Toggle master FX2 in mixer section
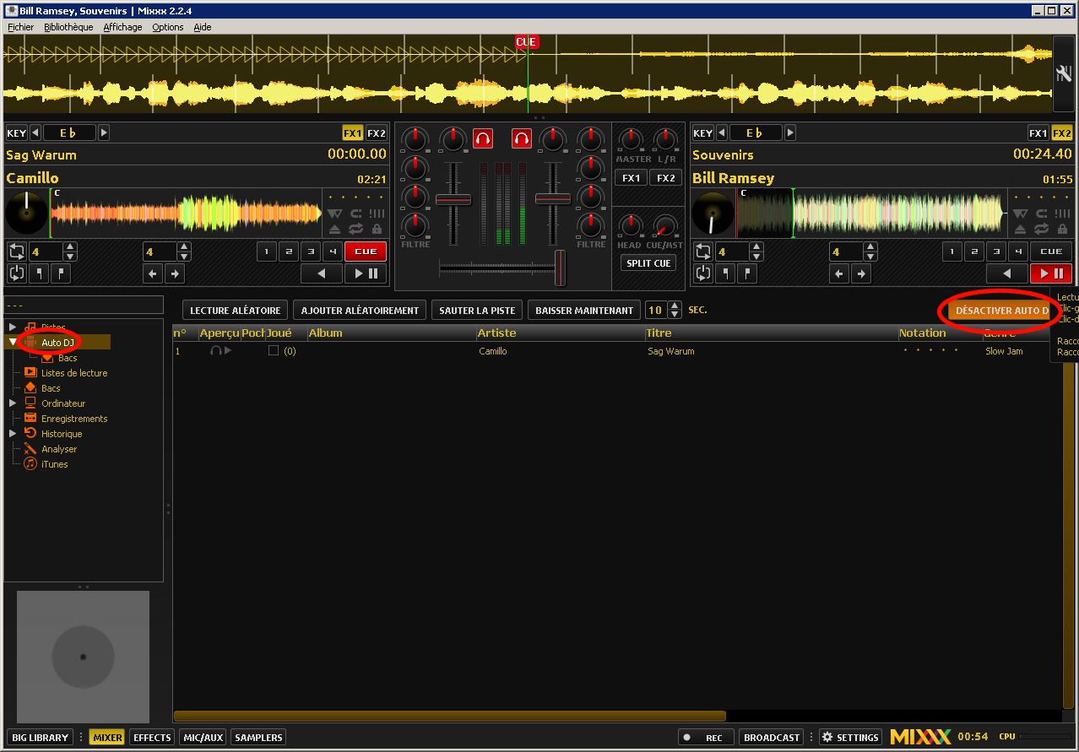The image size is (1079, 752). (665, 178)
